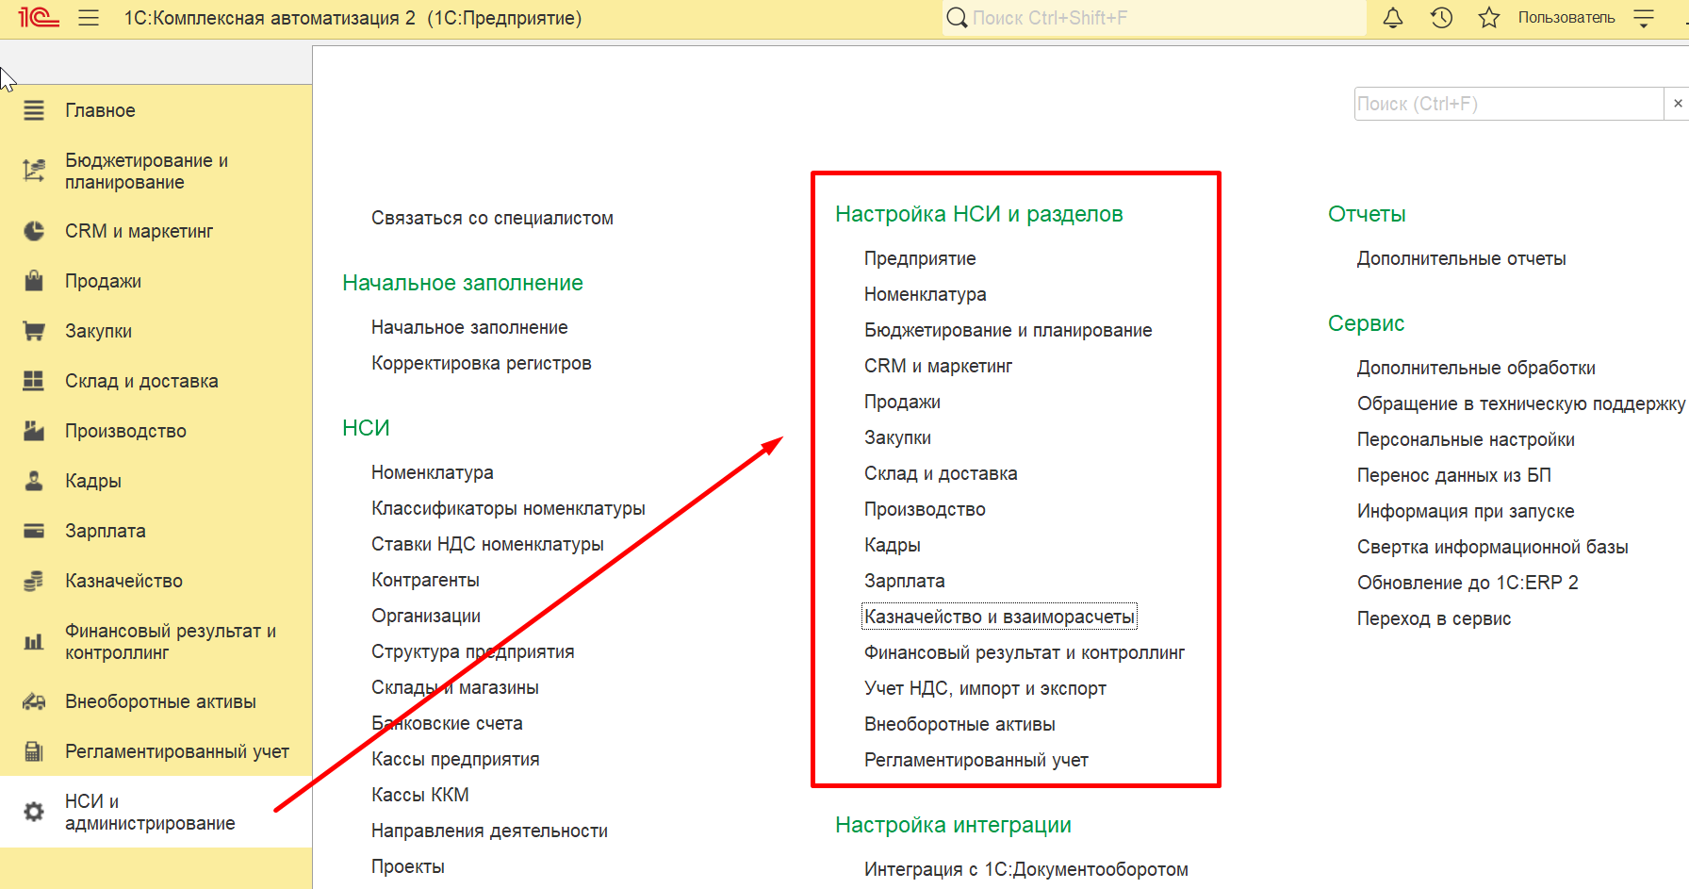Open the Главное section label
This screenshot has height=889, width=1689.
click(100, 110)
